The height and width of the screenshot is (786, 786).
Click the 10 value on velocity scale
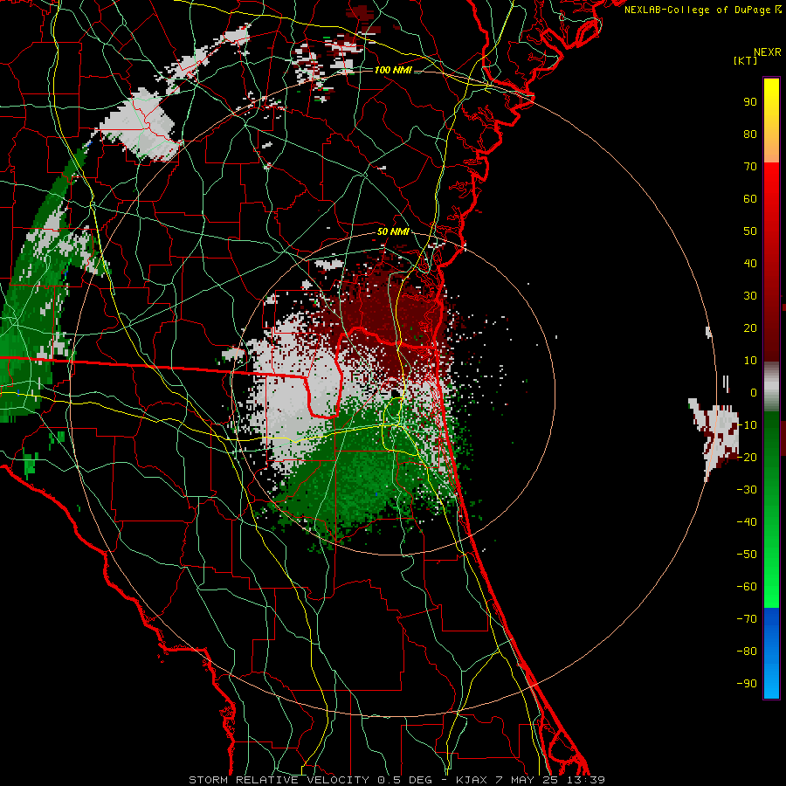point(750,361)
